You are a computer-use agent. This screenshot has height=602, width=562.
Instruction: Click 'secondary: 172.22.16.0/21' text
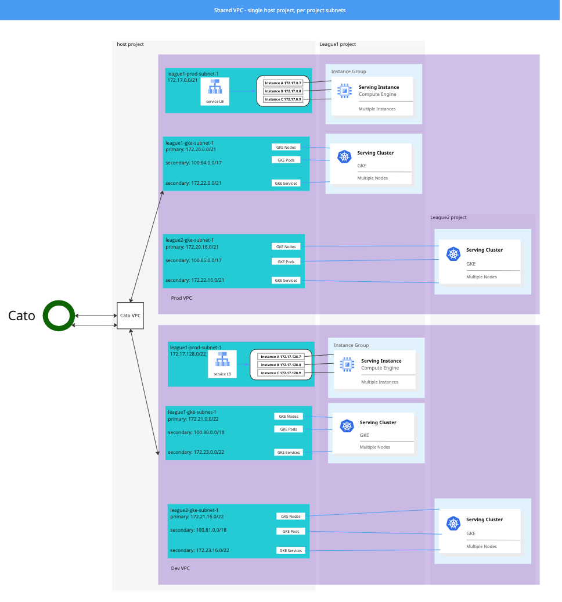[196, 281]
